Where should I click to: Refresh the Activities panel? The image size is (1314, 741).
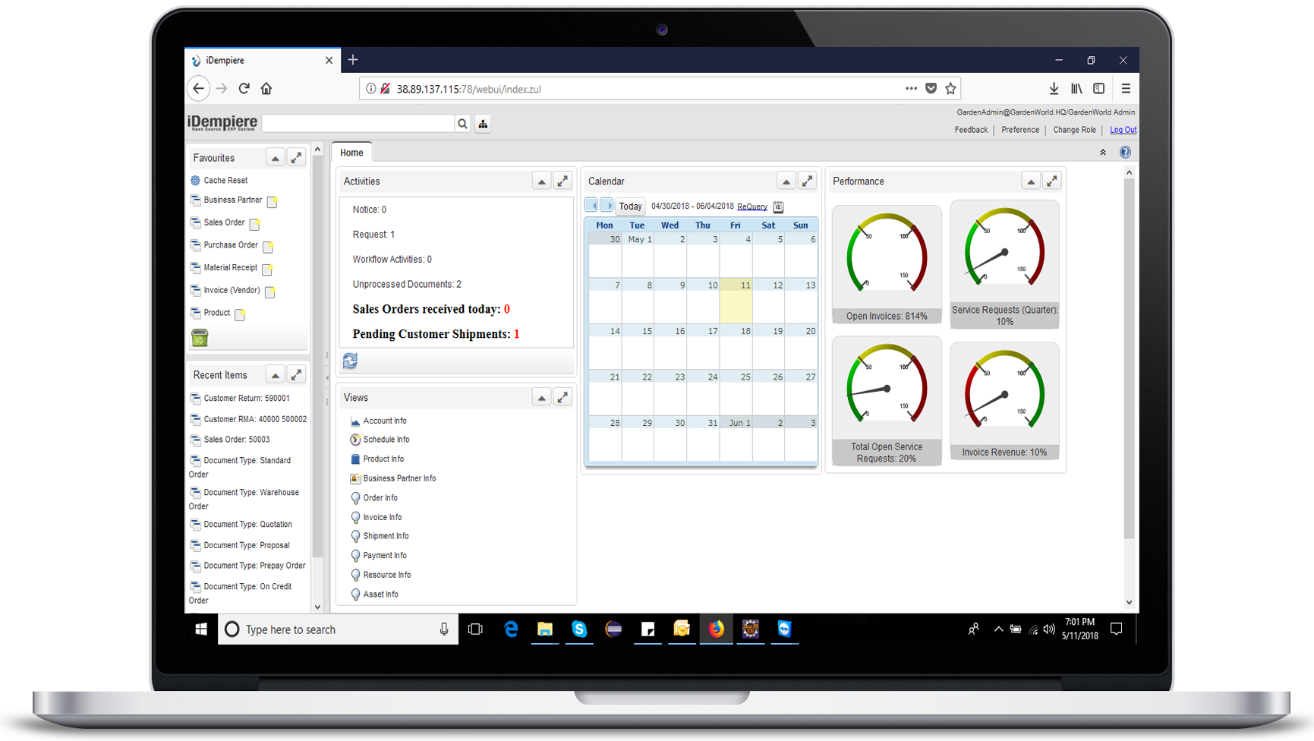click(x=350, y=361)
